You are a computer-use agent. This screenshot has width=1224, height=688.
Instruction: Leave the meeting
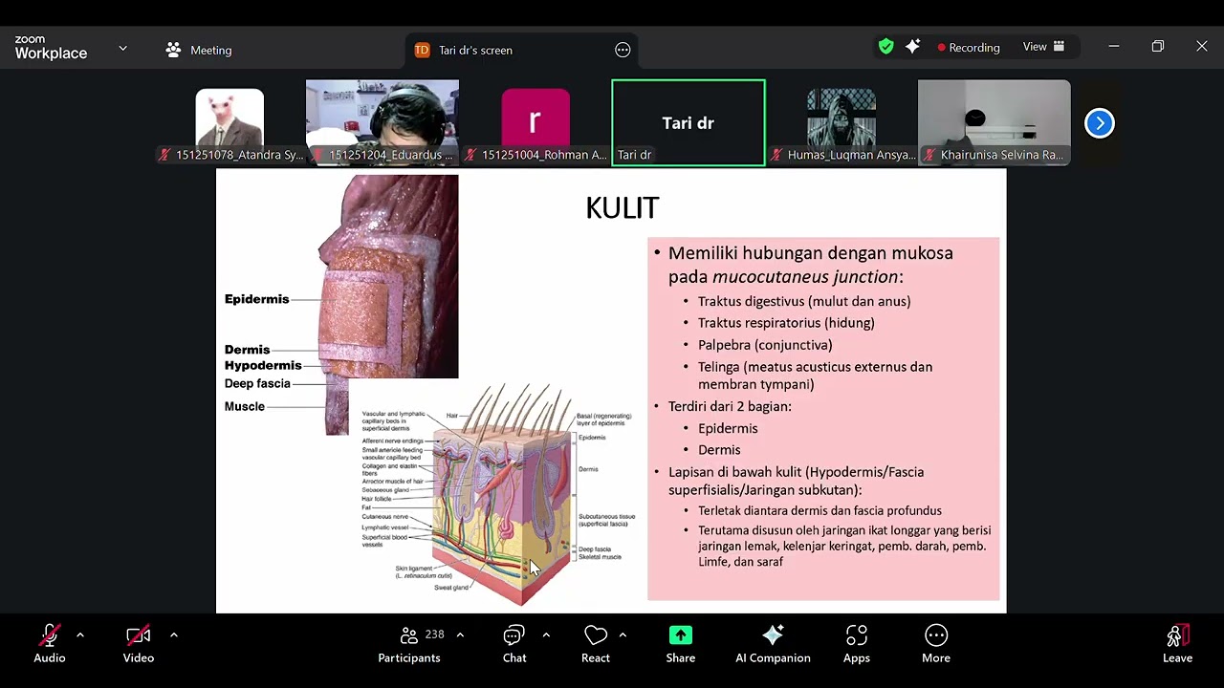tap(1177, 644)
